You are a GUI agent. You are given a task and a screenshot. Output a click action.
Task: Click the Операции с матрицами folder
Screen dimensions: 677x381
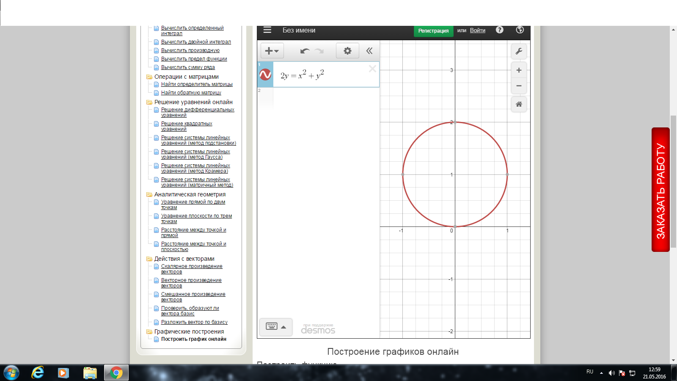click(x=186, y=77)
